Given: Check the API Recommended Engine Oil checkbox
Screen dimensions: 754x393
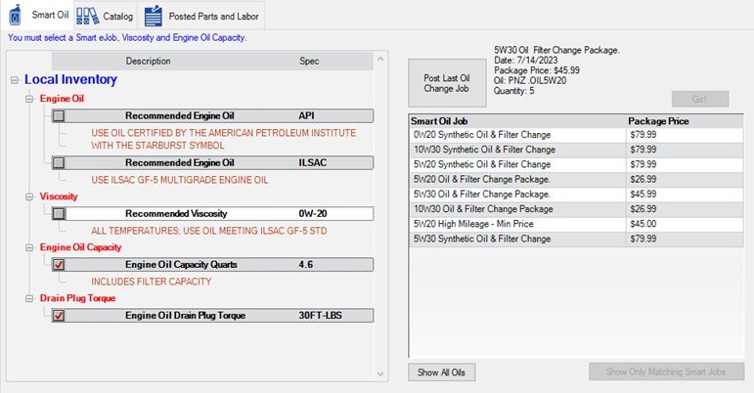Looking at the screenshot, I should (59, 115).
